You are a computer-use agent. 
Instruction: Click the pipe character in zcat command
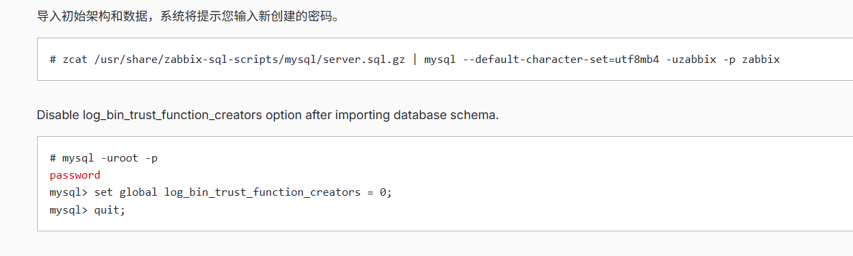tap(415, 60)
